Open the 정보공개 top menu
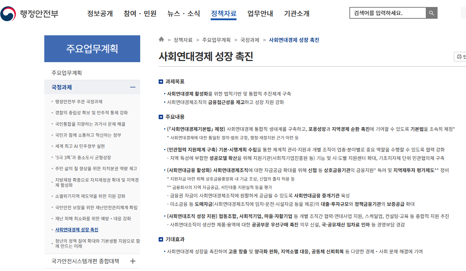The width and height of the screenshot is (466, 271). point(100,14)
